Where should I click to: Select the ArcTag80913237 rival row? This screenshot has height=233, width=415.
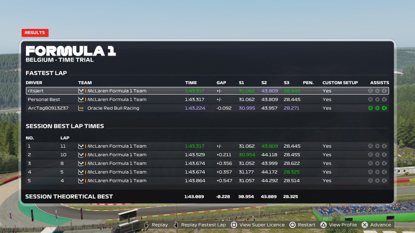coord(207,108)
